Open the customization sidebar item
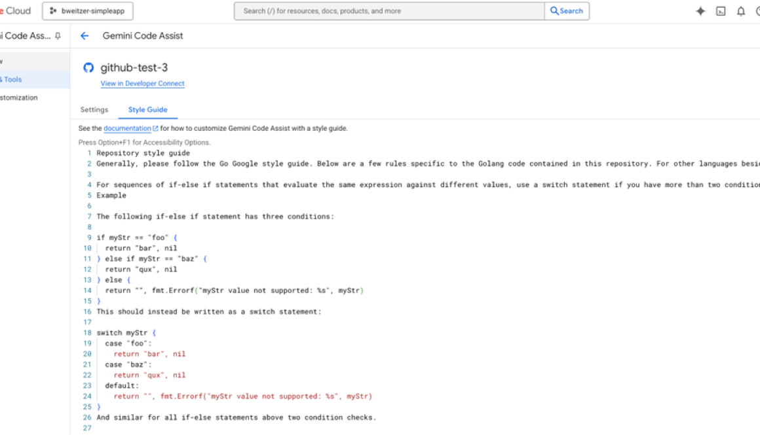 (x=18, y=98)
